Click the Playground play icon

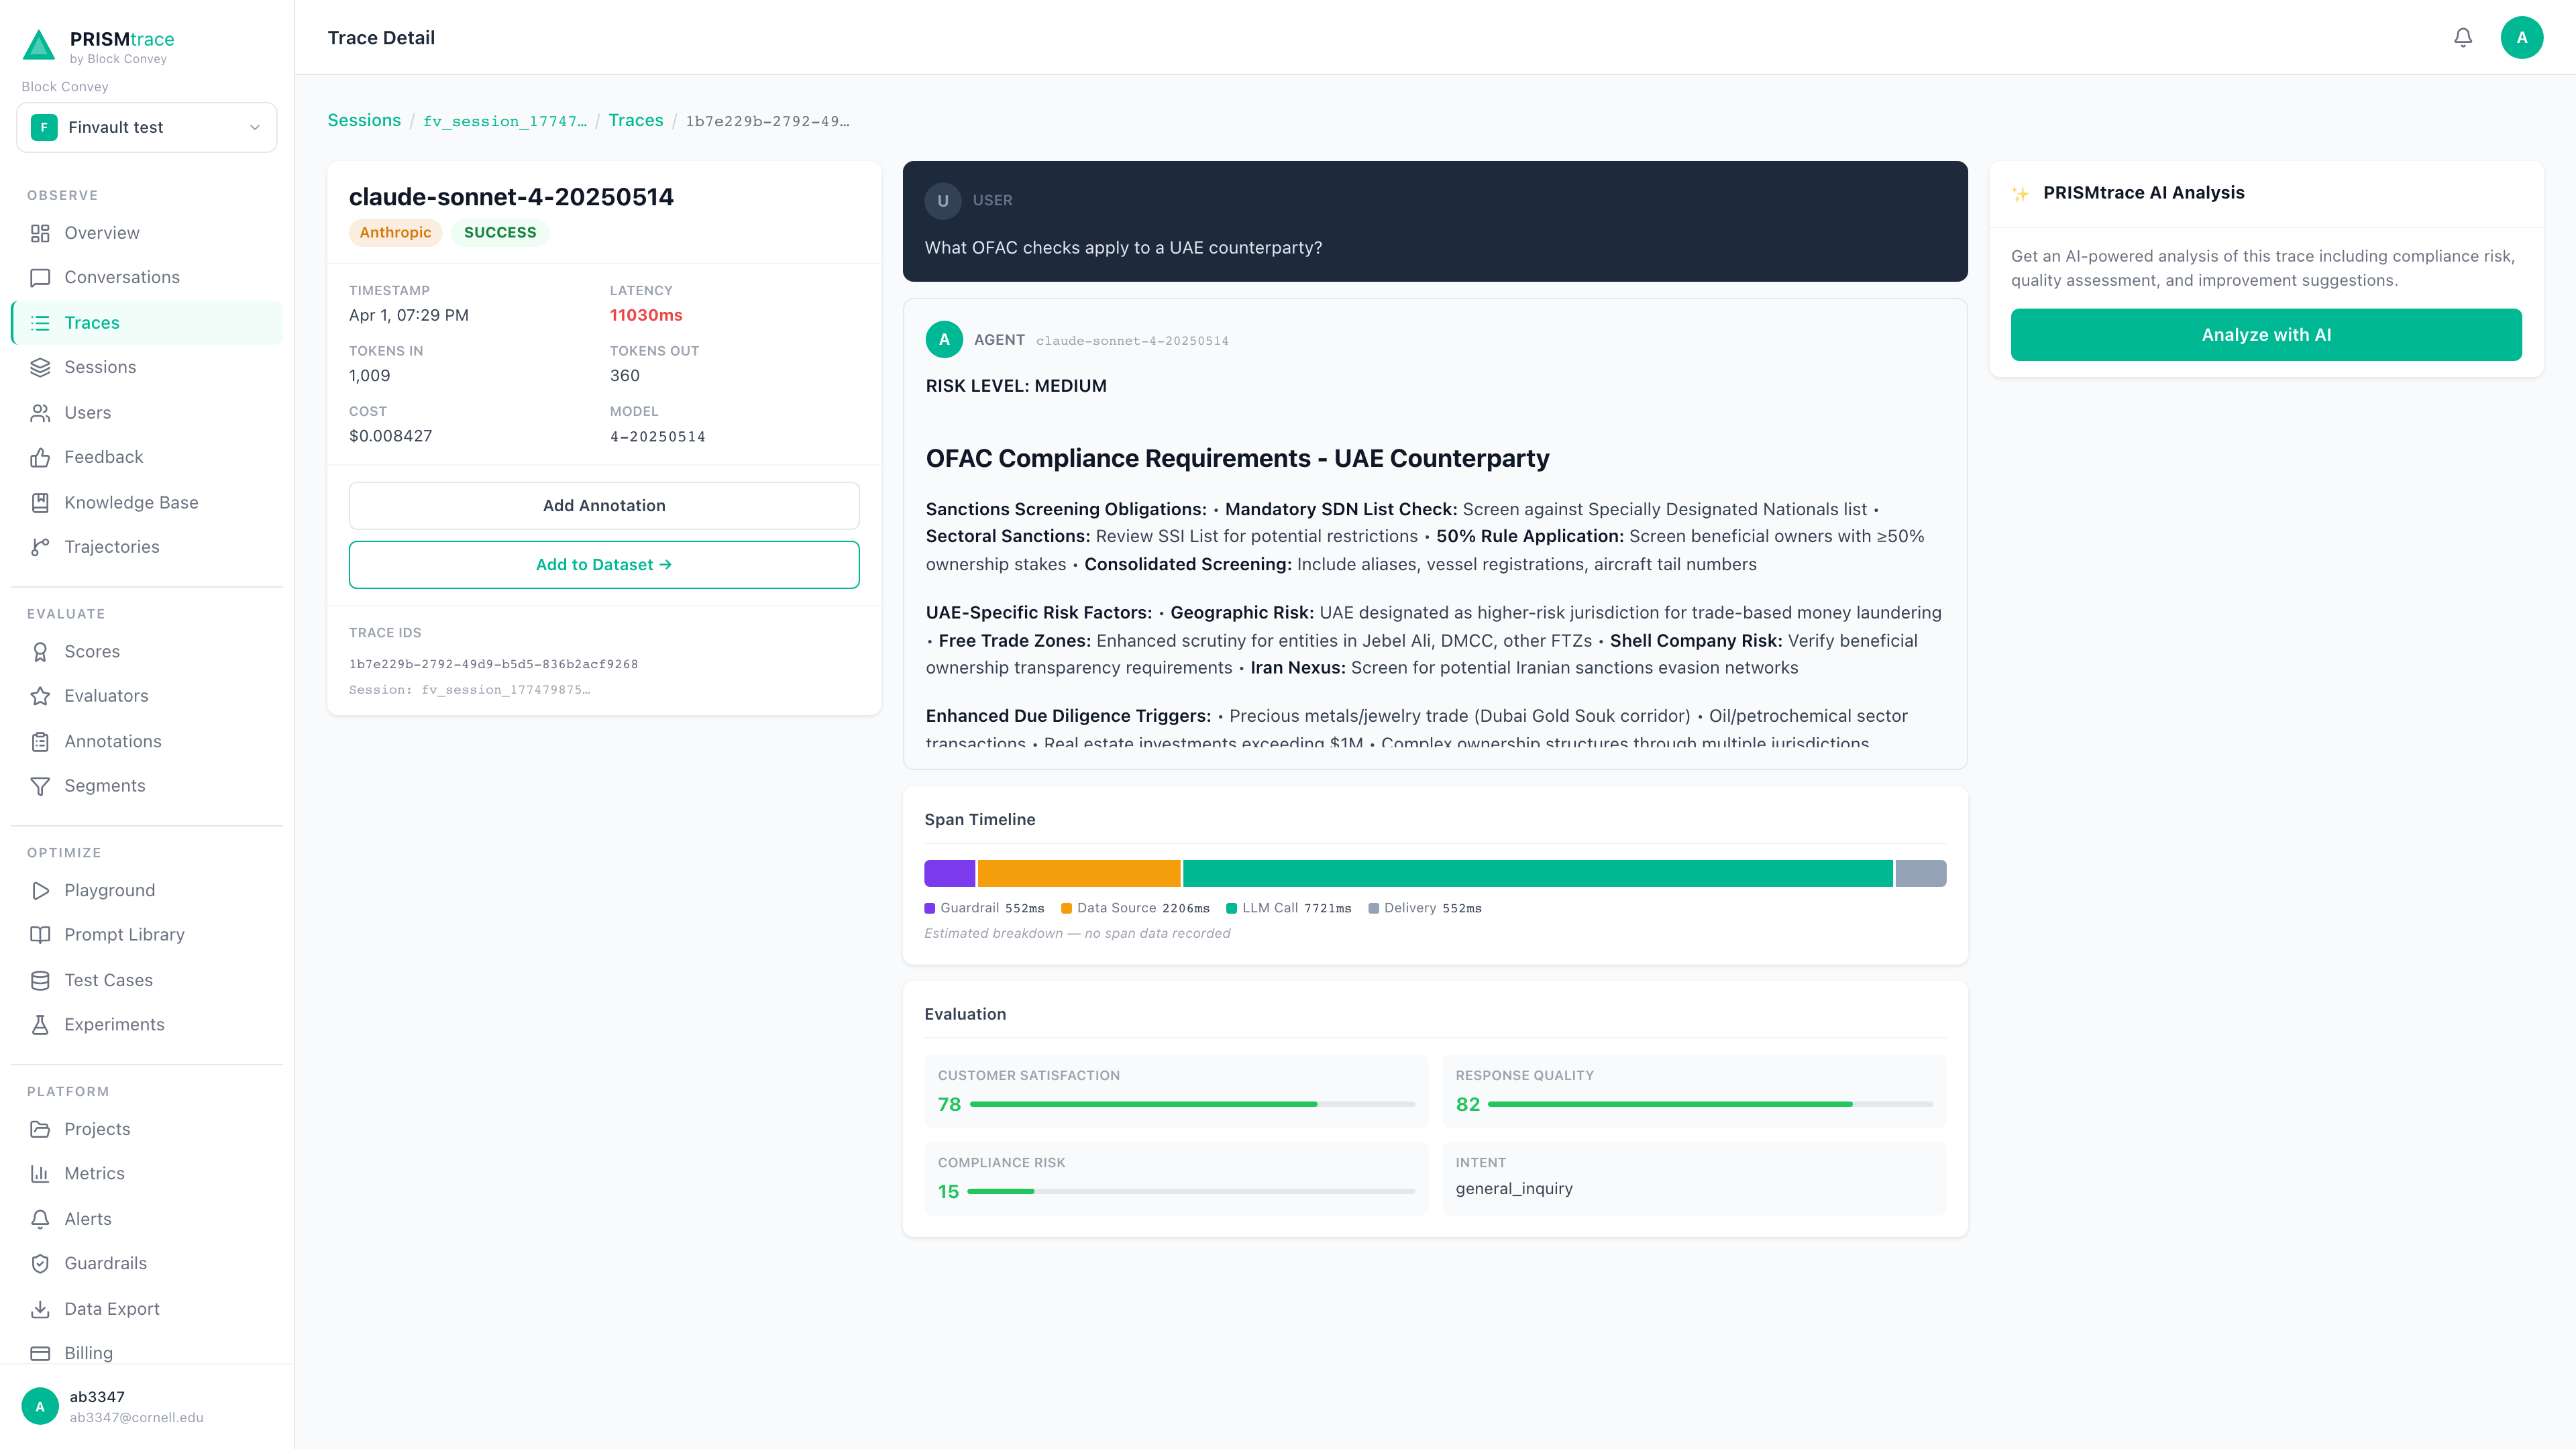[40, 890]
